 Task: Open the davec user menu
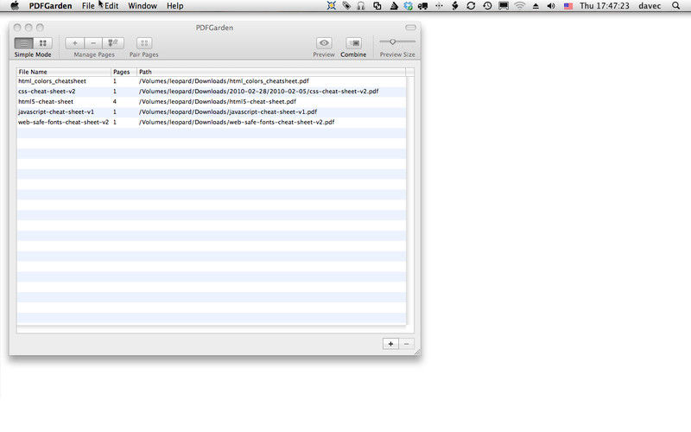click(650, 6)
